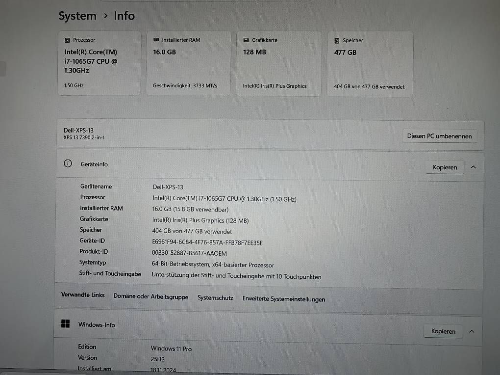Click the Prozessor chip icon
This screenshot has height=375, width=500.
point(67,40)
